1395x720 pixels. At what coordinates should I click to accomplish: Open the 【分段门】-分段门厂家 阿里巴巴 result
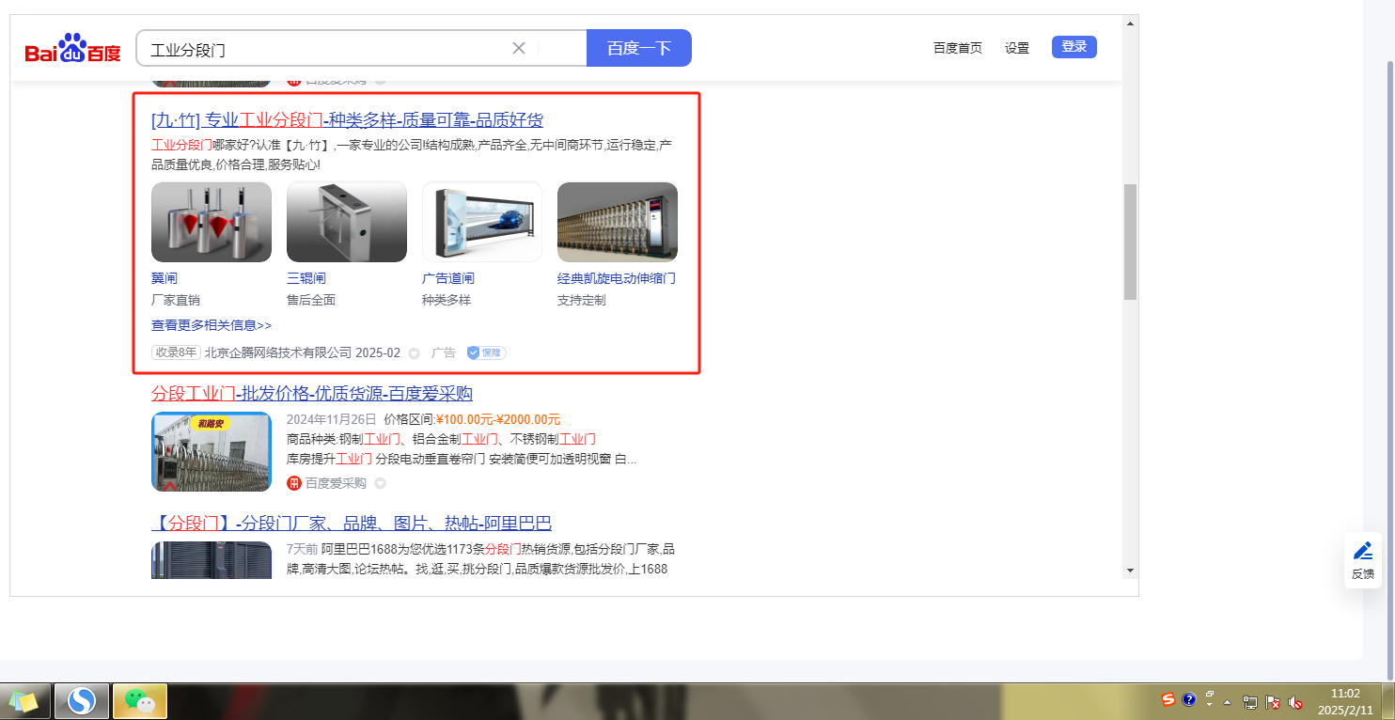[352, 524]
